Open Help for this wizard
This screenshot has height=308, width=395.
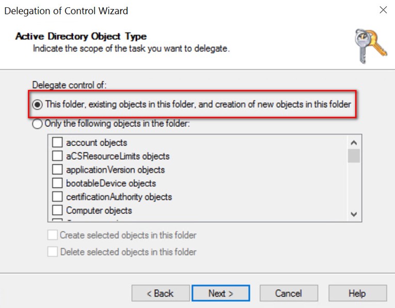357,293
